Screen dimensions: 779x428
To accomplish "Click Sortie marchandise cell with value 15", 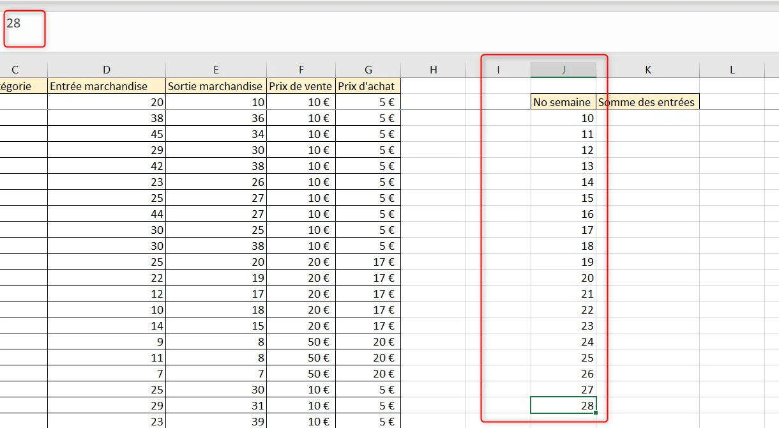I will (x=216, y=326).
